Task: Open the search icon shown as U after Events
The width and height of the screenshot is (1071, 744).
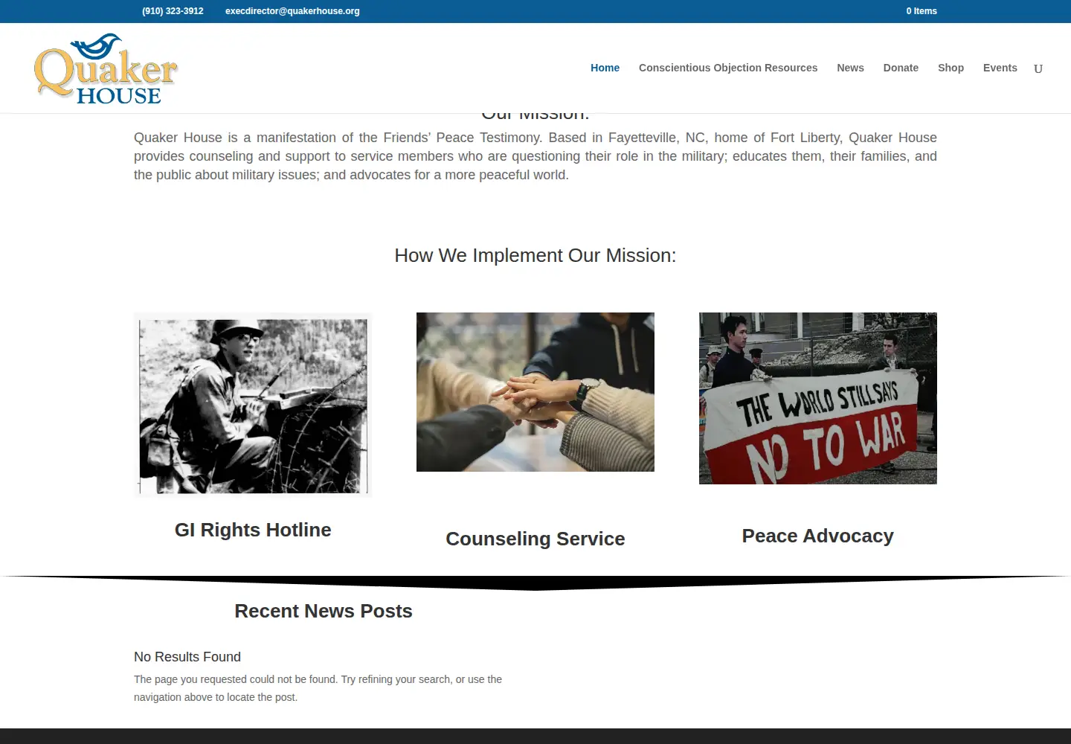Action: (1038, 68)
